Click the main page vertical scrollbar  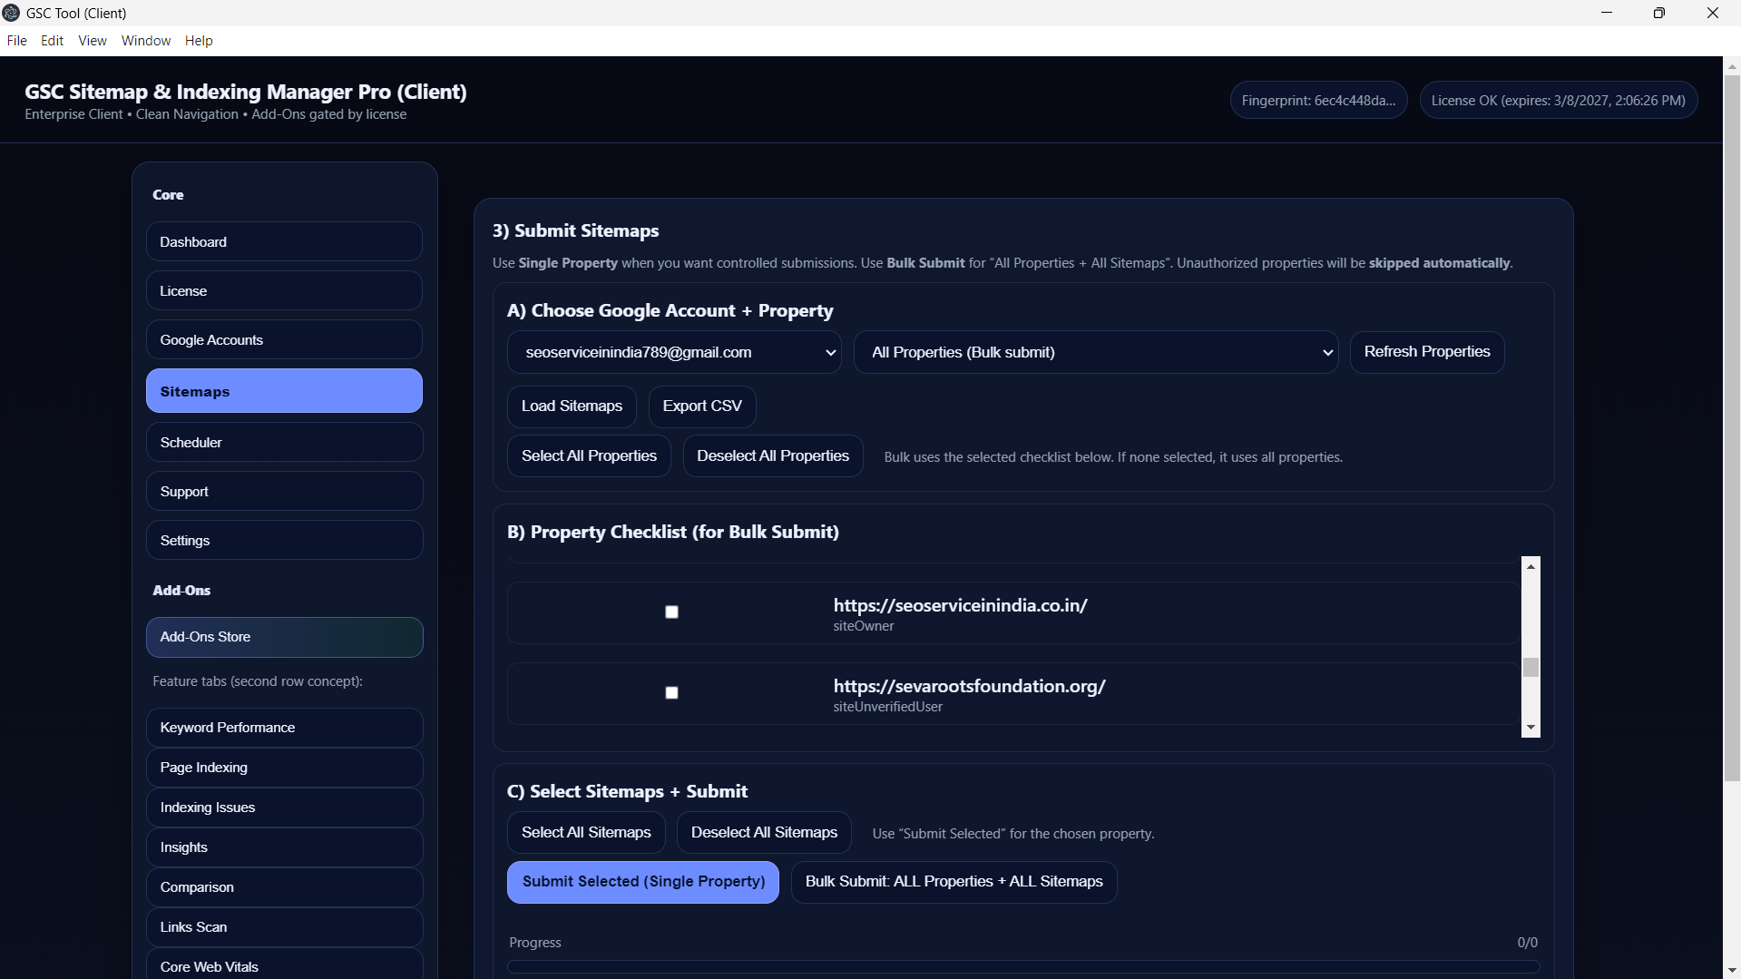(1732, 426)
